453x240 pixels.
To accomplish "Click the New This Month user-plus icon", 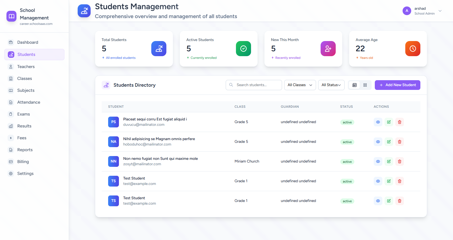I will pos(328,49).
